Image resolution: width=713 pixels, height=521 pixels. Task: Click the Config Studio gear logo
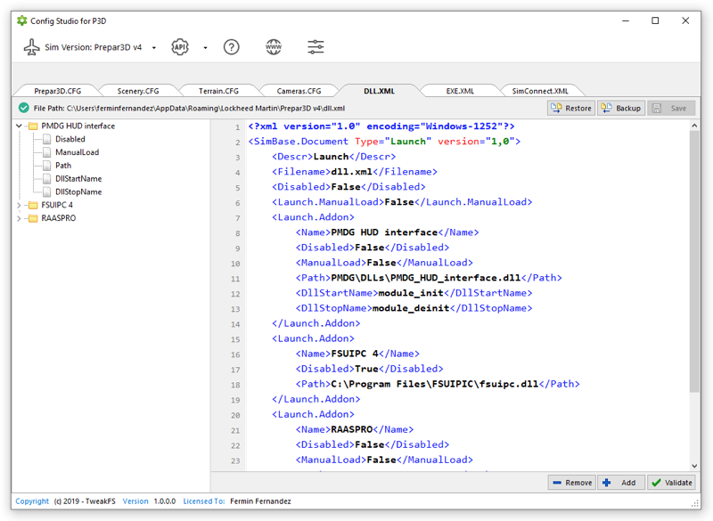tap(21, 20)
